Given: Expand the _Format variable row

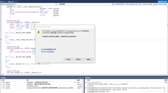Looking at the screenshot, I should click(x=2, y=84).
